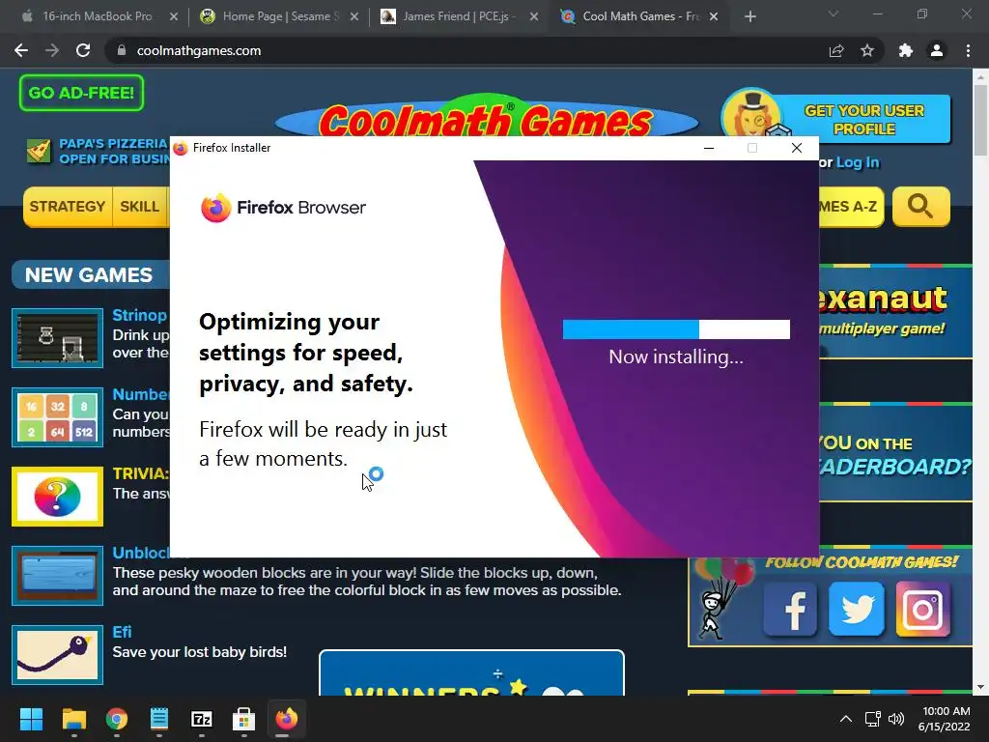Click the address bar URL field

tap(466, 50)
